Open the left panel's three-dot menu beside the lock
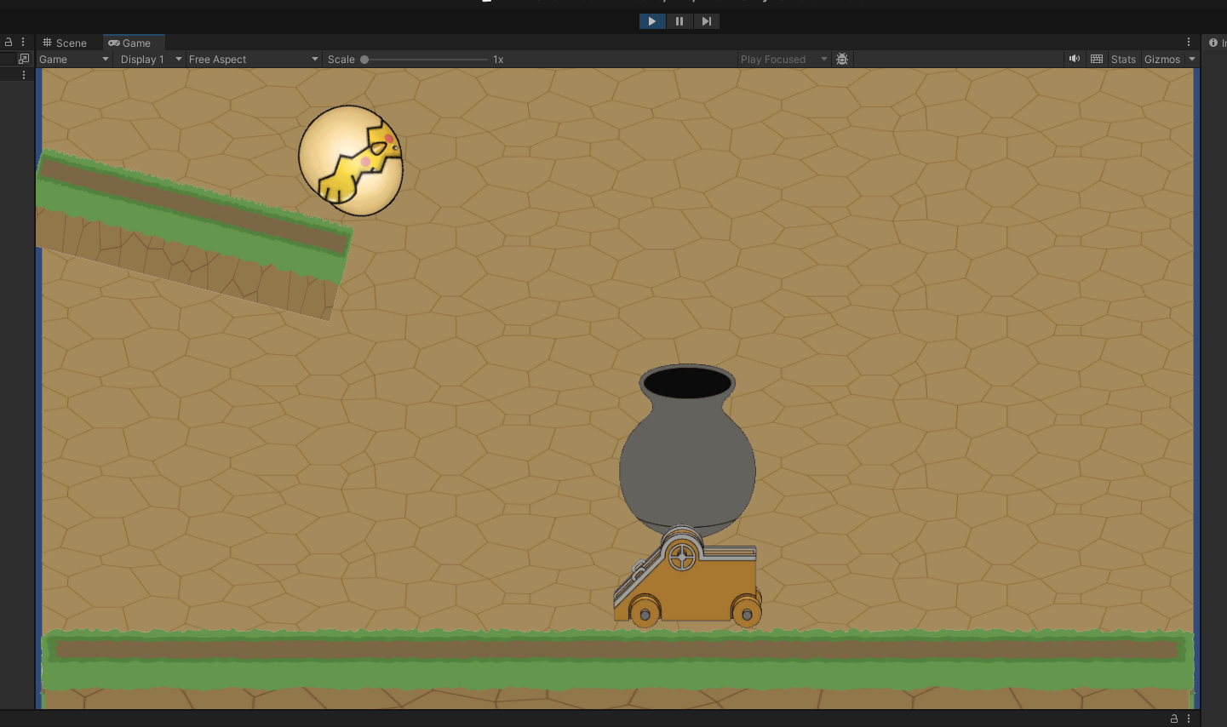The height and width of the screenshot is (727, 1227). click(x=23, y=42)
